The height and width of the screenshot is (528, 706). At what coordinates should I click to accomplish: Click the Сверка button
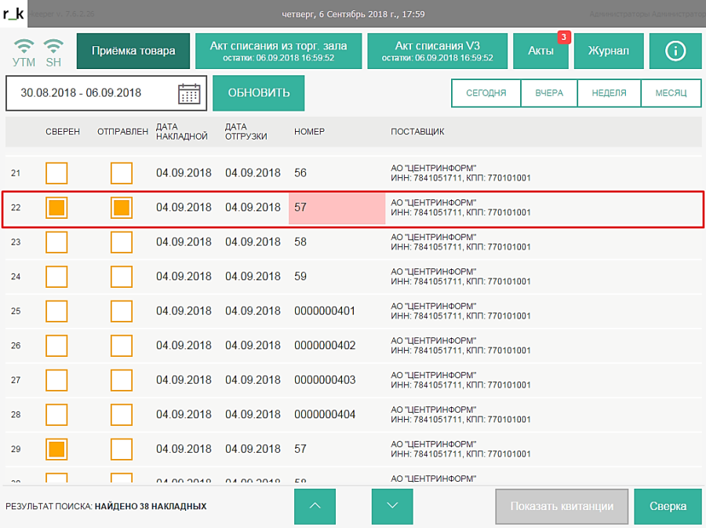(668, 506)
